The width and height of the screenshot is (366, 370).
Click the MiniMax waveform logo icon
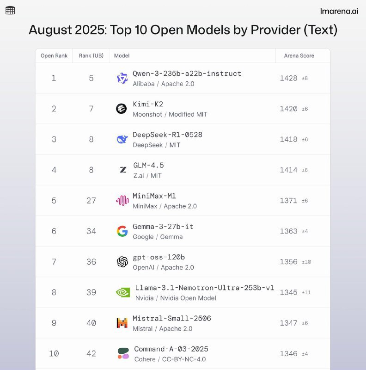point(122,200)
